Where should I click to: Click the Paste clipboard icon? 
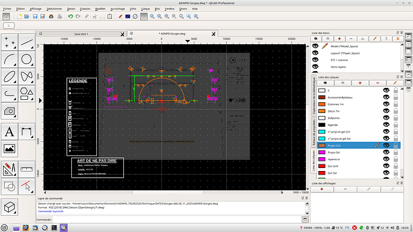pyautogui.click(x=110, y=16)
